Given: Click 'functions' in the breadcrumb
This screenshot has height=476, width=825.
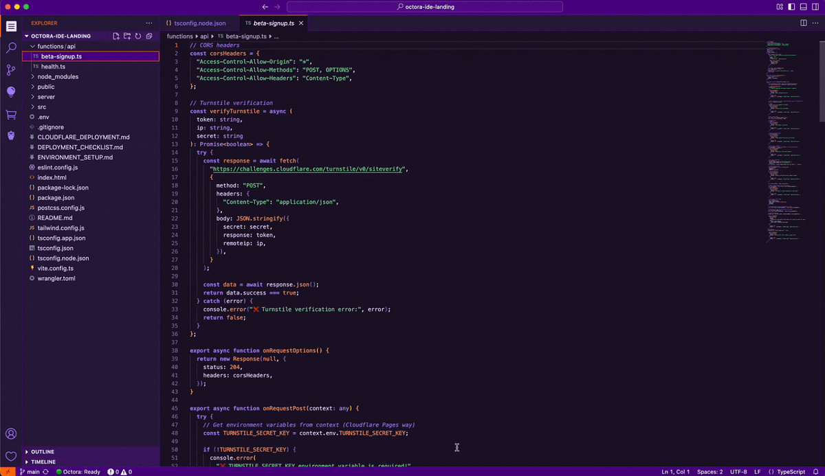Looking at the screenshot, I should [180, 36].
